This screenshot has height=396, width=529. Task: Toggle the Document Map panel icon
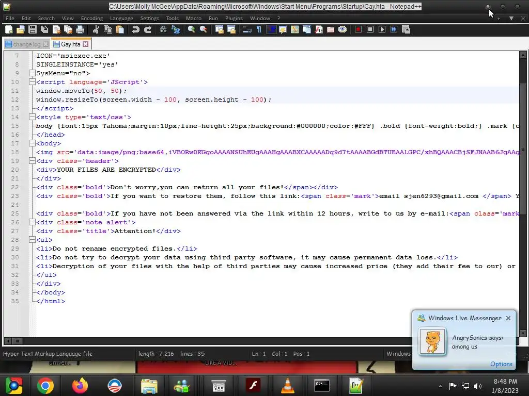(x=295, y=29)
